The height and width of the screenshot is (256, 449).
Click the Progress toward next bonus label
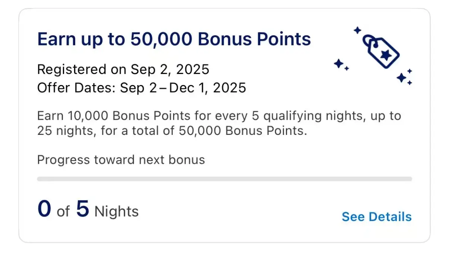point(121,160)
